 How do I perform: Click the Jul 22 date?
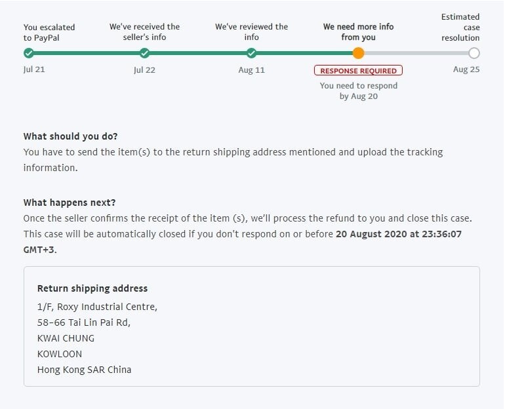pos(144,70)
